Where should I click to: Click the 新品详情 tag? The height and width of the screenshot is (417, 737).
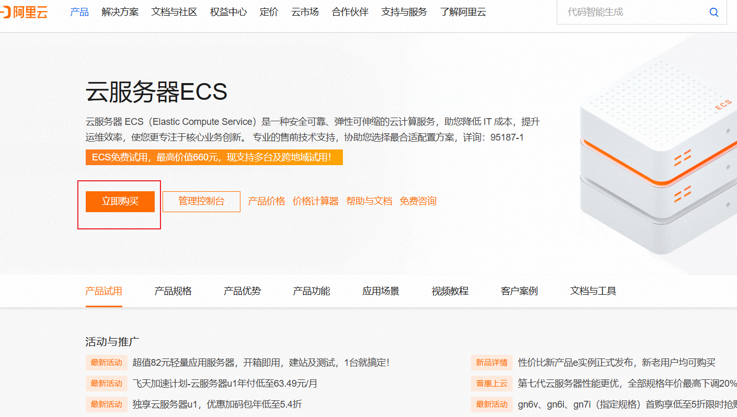(x=491, y=362)
